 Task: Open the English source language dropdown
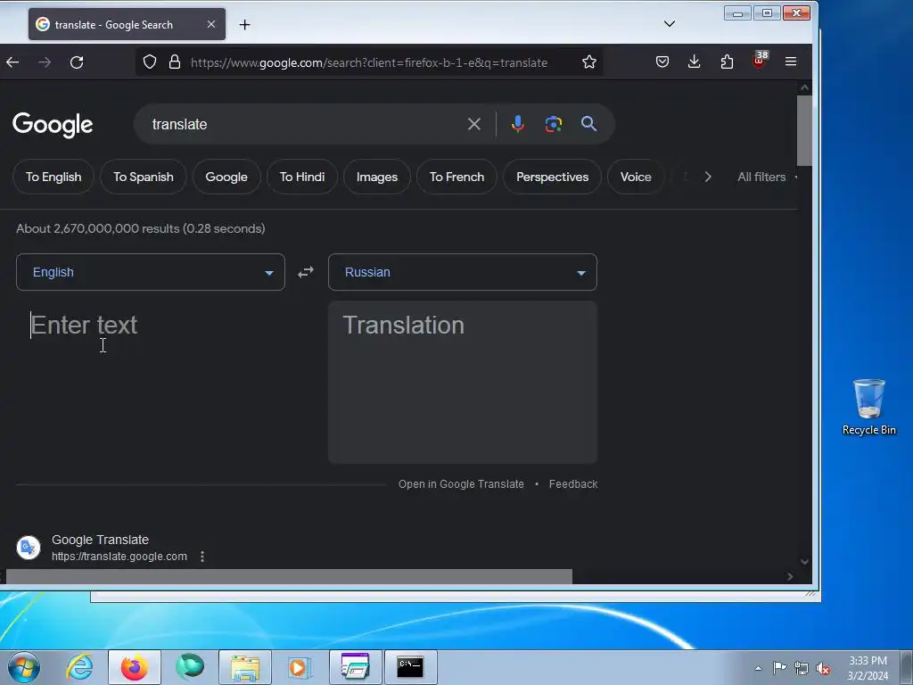[150, 272]
